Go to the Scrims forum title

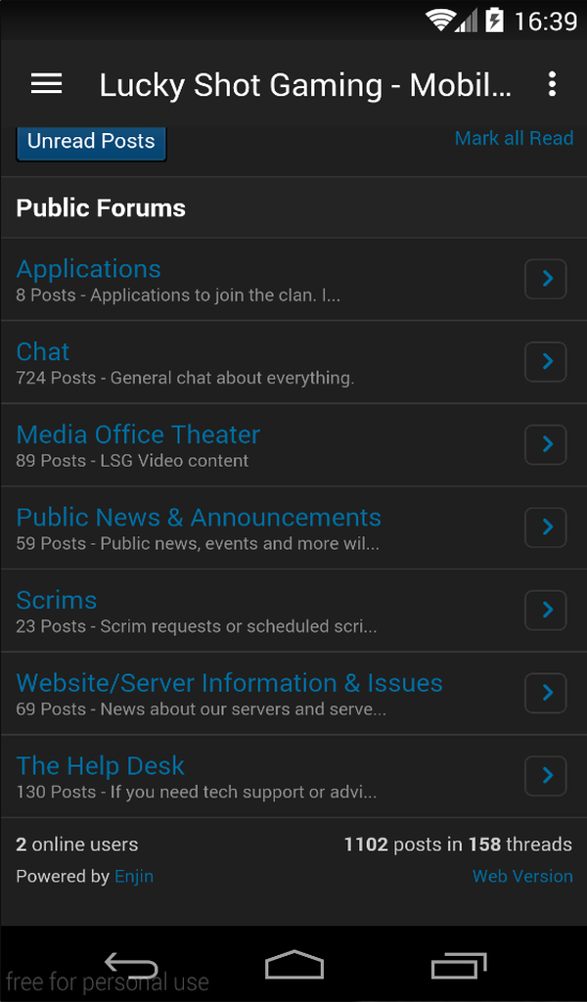[x=57, y=600]
